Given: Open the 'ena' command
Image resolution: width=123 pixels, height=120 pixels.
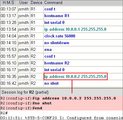Looking at the screenshot, I should [x=48, y=50].
